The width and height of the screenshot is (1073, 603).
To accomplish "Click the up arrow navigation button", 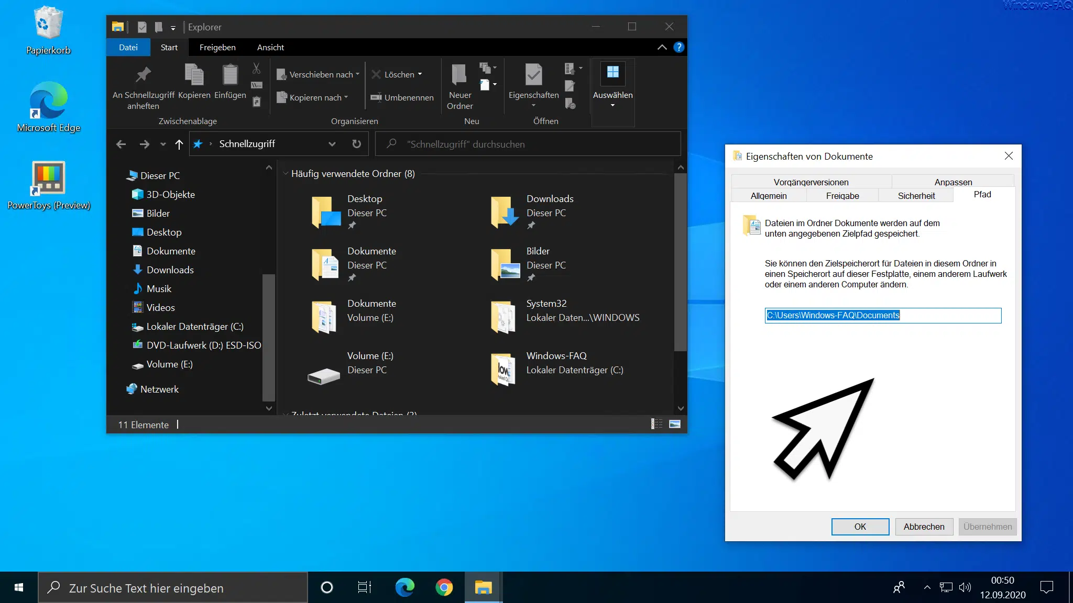I will click(x=179, y=144).
